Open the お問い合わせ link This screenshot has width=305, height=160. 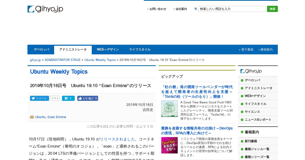(x=158, y=9)
